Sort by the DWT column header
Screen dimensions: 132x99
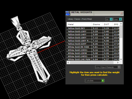click(108, 24)
